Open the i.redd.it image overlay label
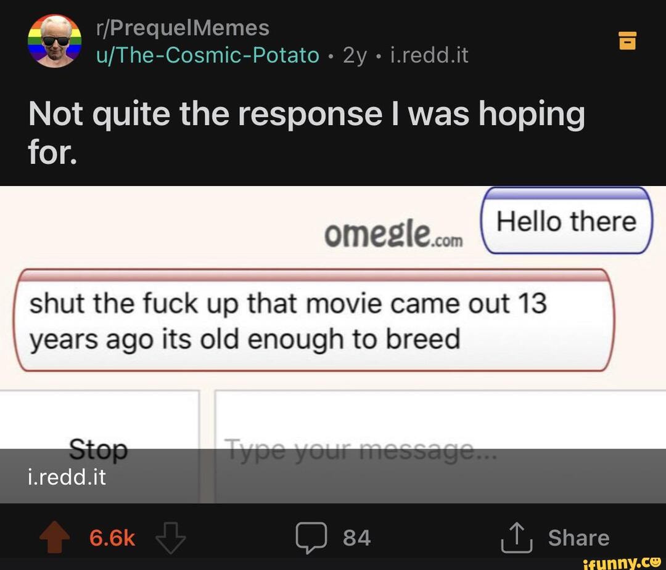 [x=67, y=476]
